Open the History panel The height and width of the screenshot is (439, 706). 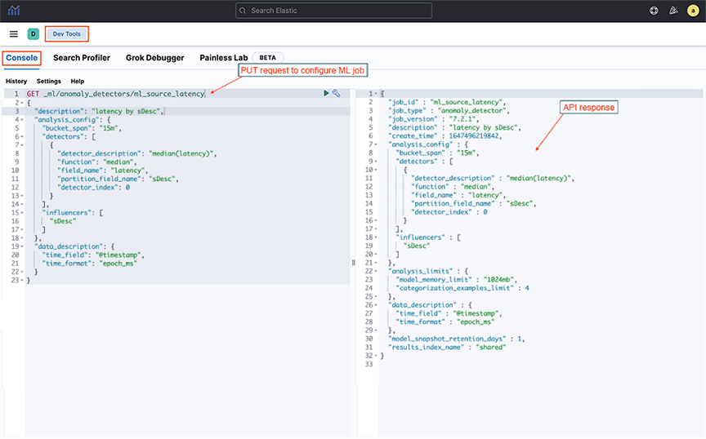tap(16, 81)
